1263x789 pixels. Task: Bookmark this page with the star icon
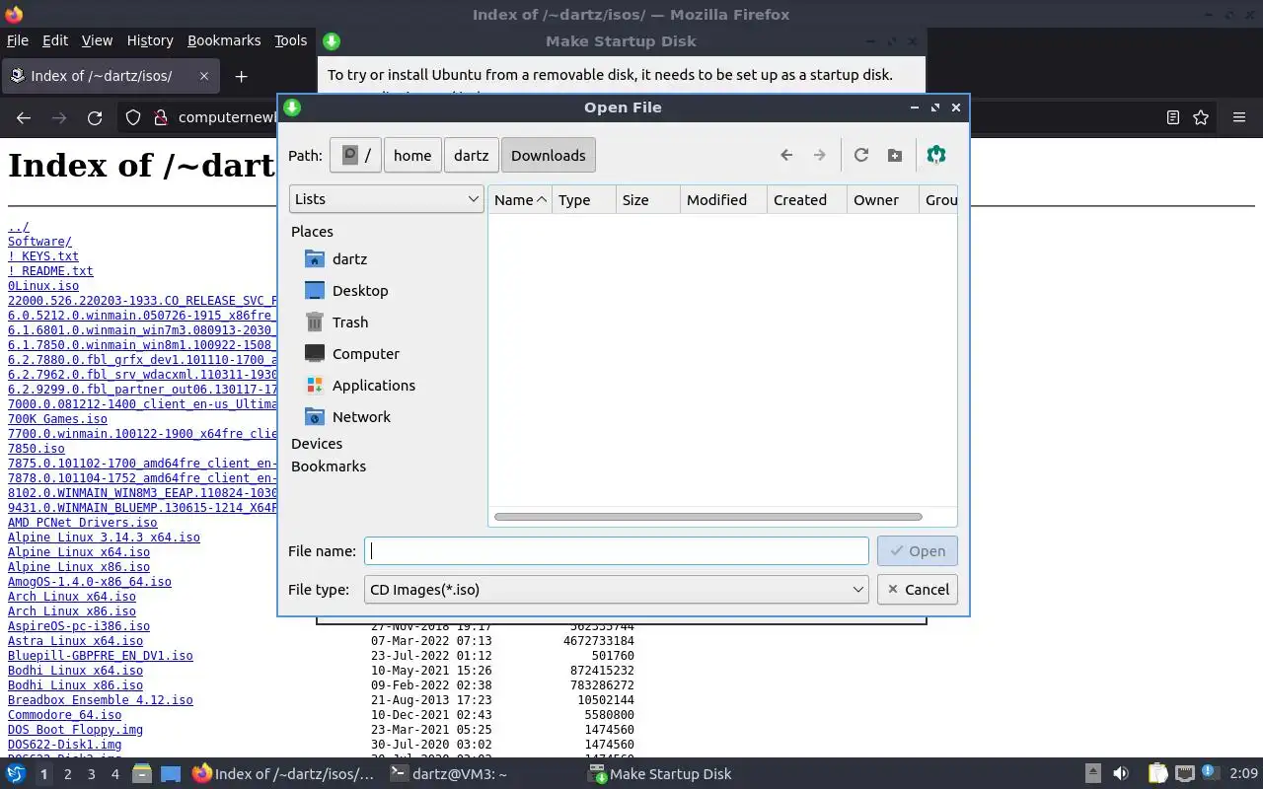(x=1201, y=117)
